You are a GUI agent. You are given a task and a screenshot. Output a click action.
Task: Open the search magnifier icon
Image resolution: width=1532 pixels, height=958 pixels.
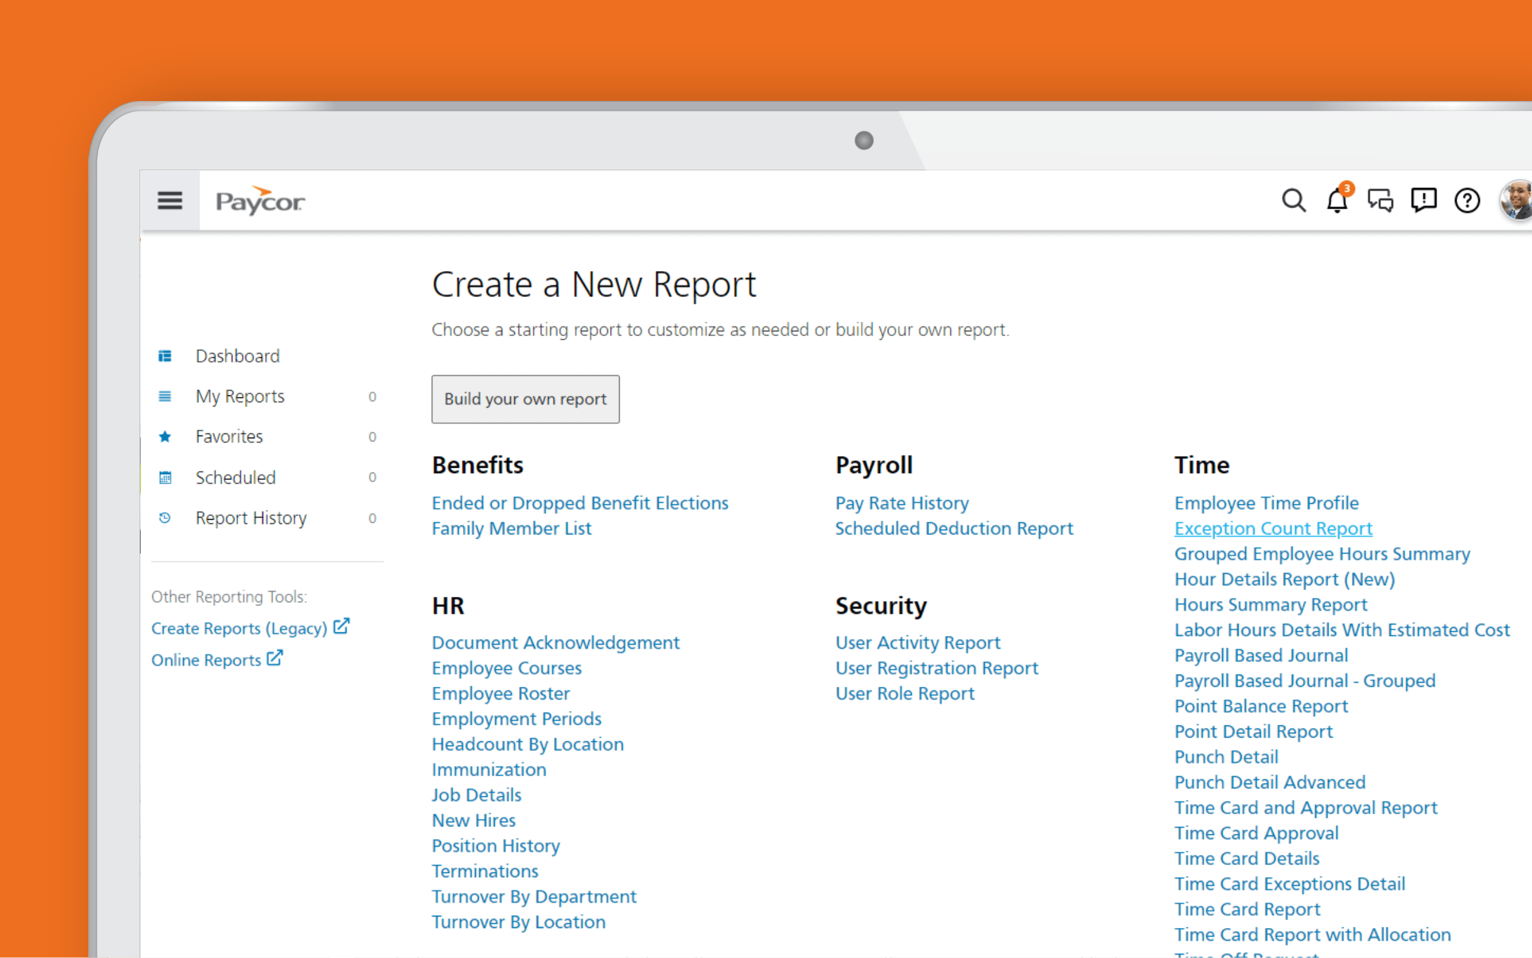click(1294, 201)
